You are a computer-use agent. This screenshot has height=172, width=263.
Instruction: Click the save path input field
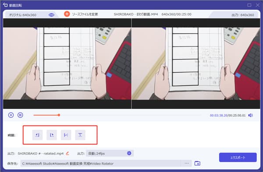tap(101, 163)
